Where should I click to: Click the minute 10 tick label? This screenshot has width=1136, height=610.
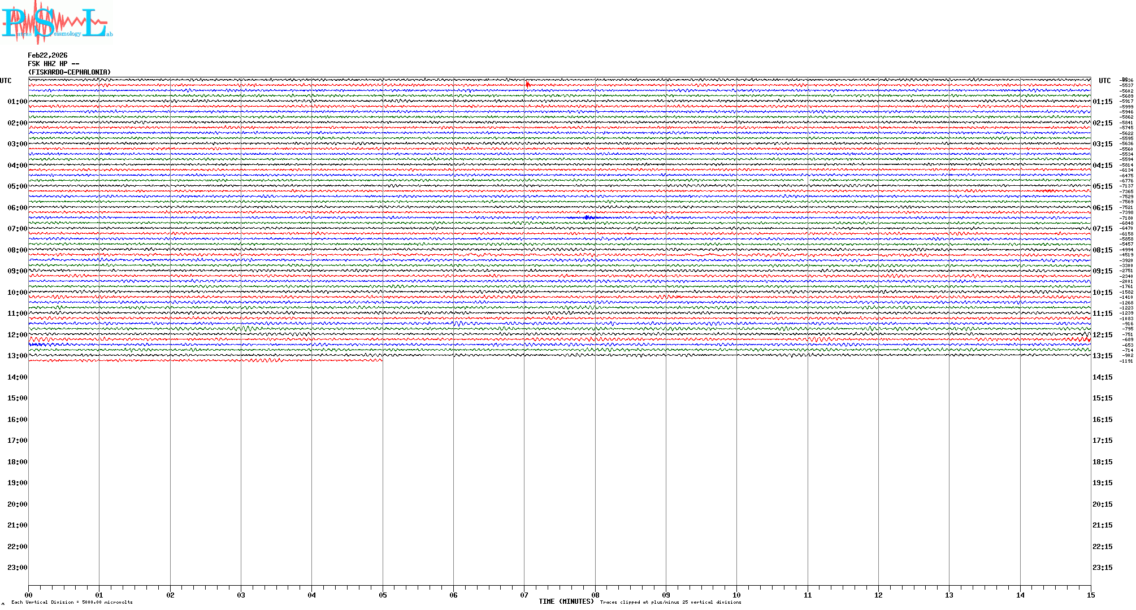(736, 595)
